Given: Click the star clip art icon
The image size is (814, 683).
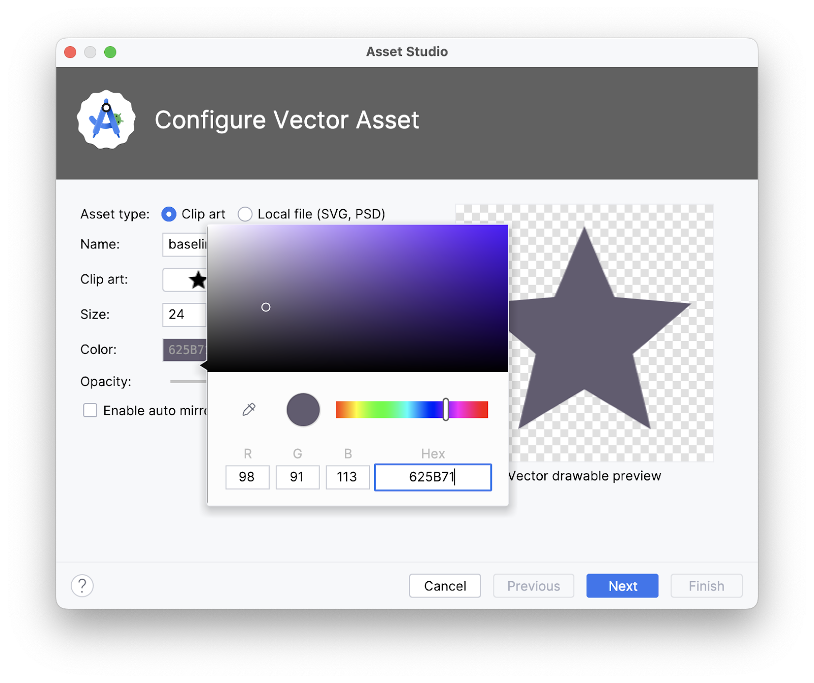Looking at the screenshot, I should [x=197, y=279].
